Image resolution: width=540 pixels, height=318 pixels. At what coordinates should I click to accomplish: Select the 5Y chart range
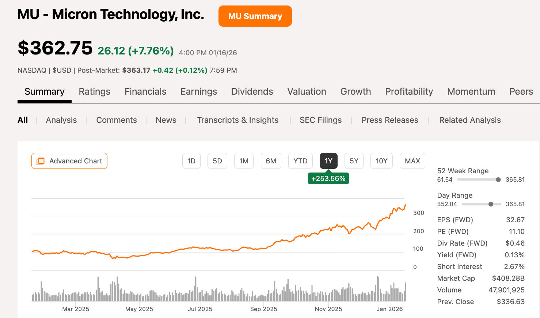pos(354,161)
